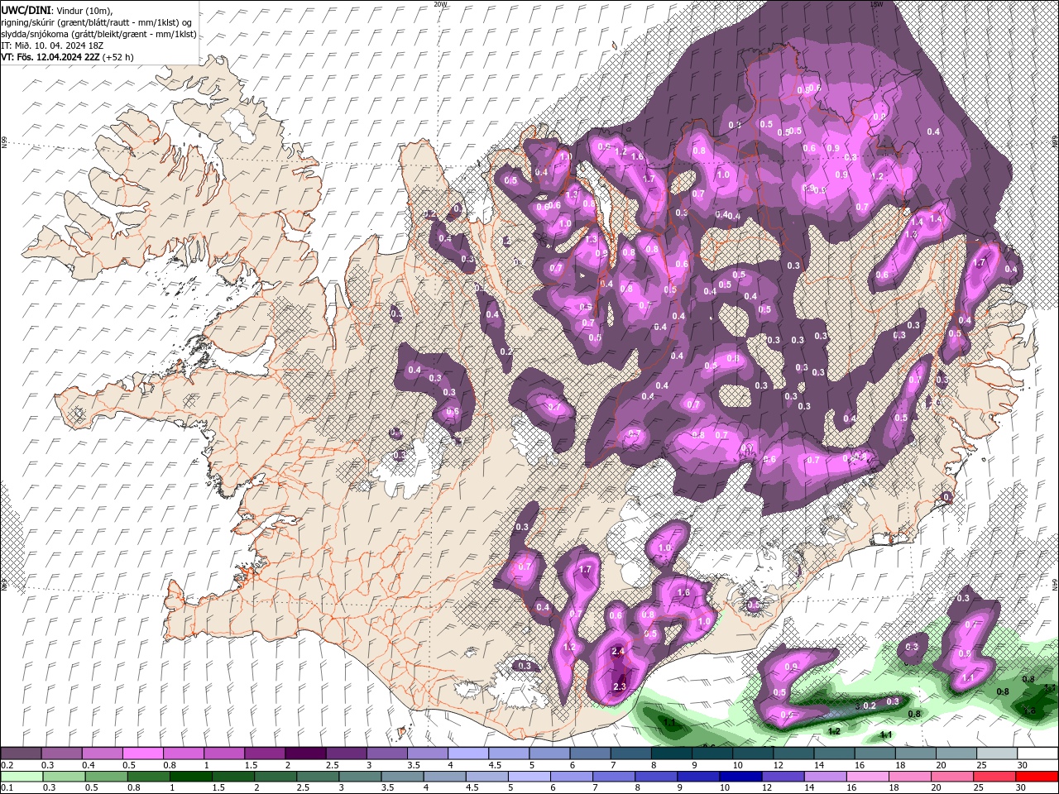
Task: Click the 30 label in the snow legend row
Action: pos(1023,765)
